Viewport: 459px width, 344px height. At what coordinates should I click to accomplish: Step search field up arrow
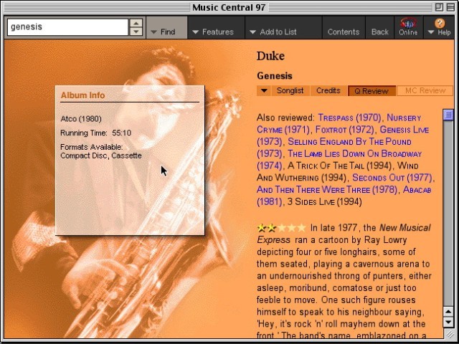(x=136, y=23)
